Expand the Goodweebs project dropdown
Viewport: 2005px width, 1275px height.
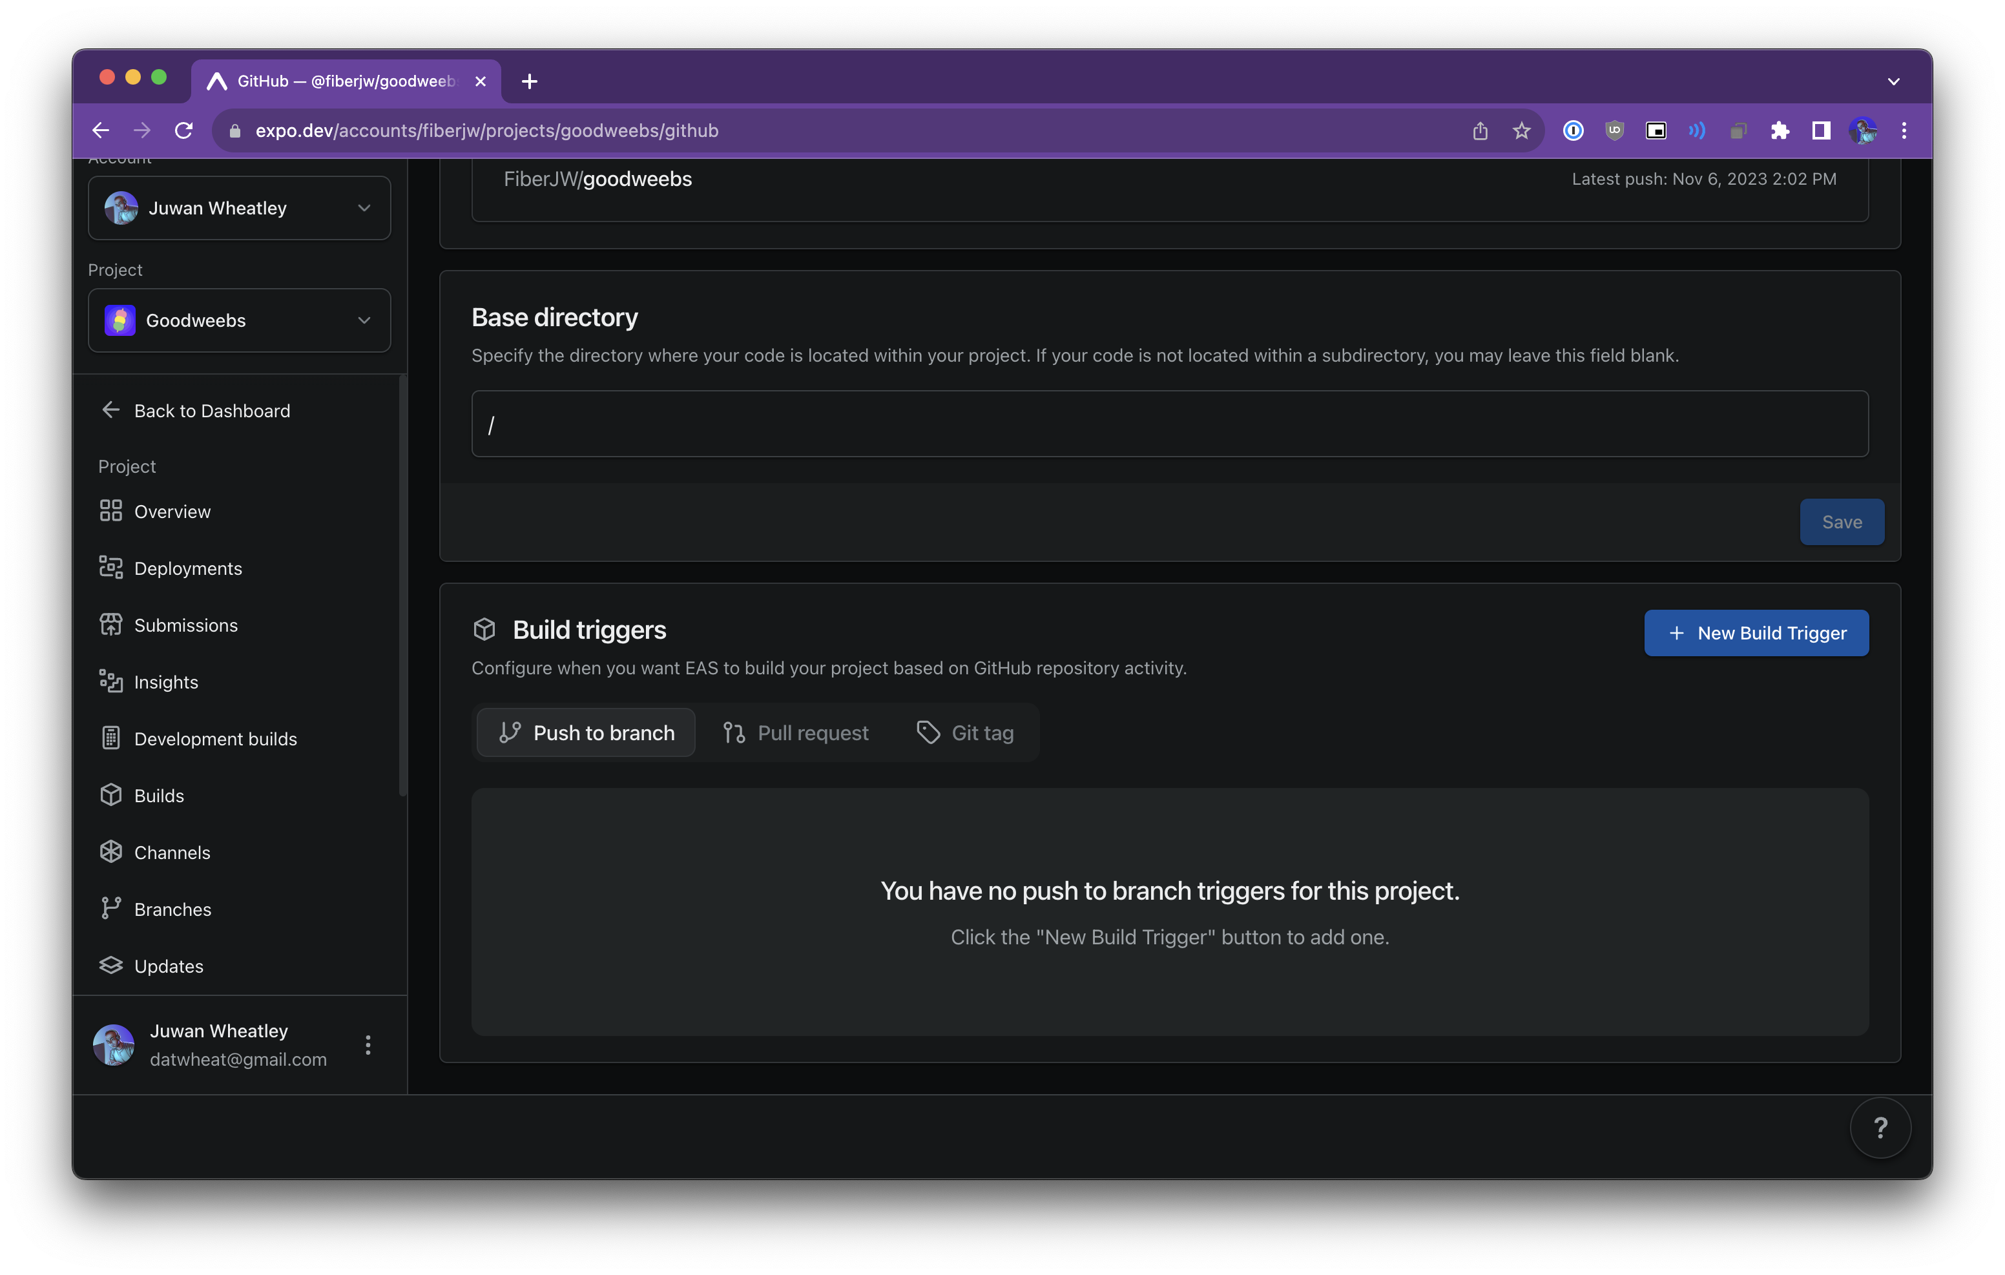click(x=239, y=320)
